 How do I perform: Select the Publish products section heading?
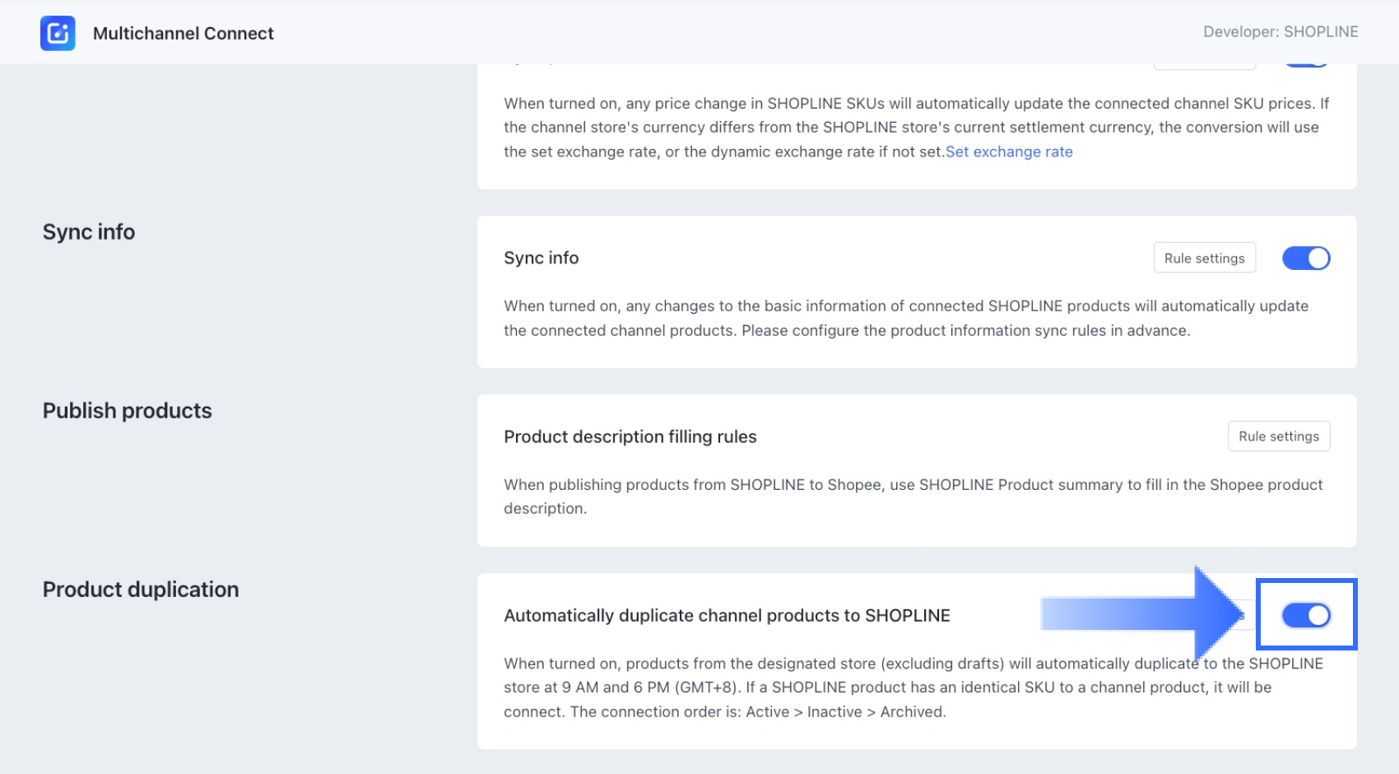click(128, 411)
